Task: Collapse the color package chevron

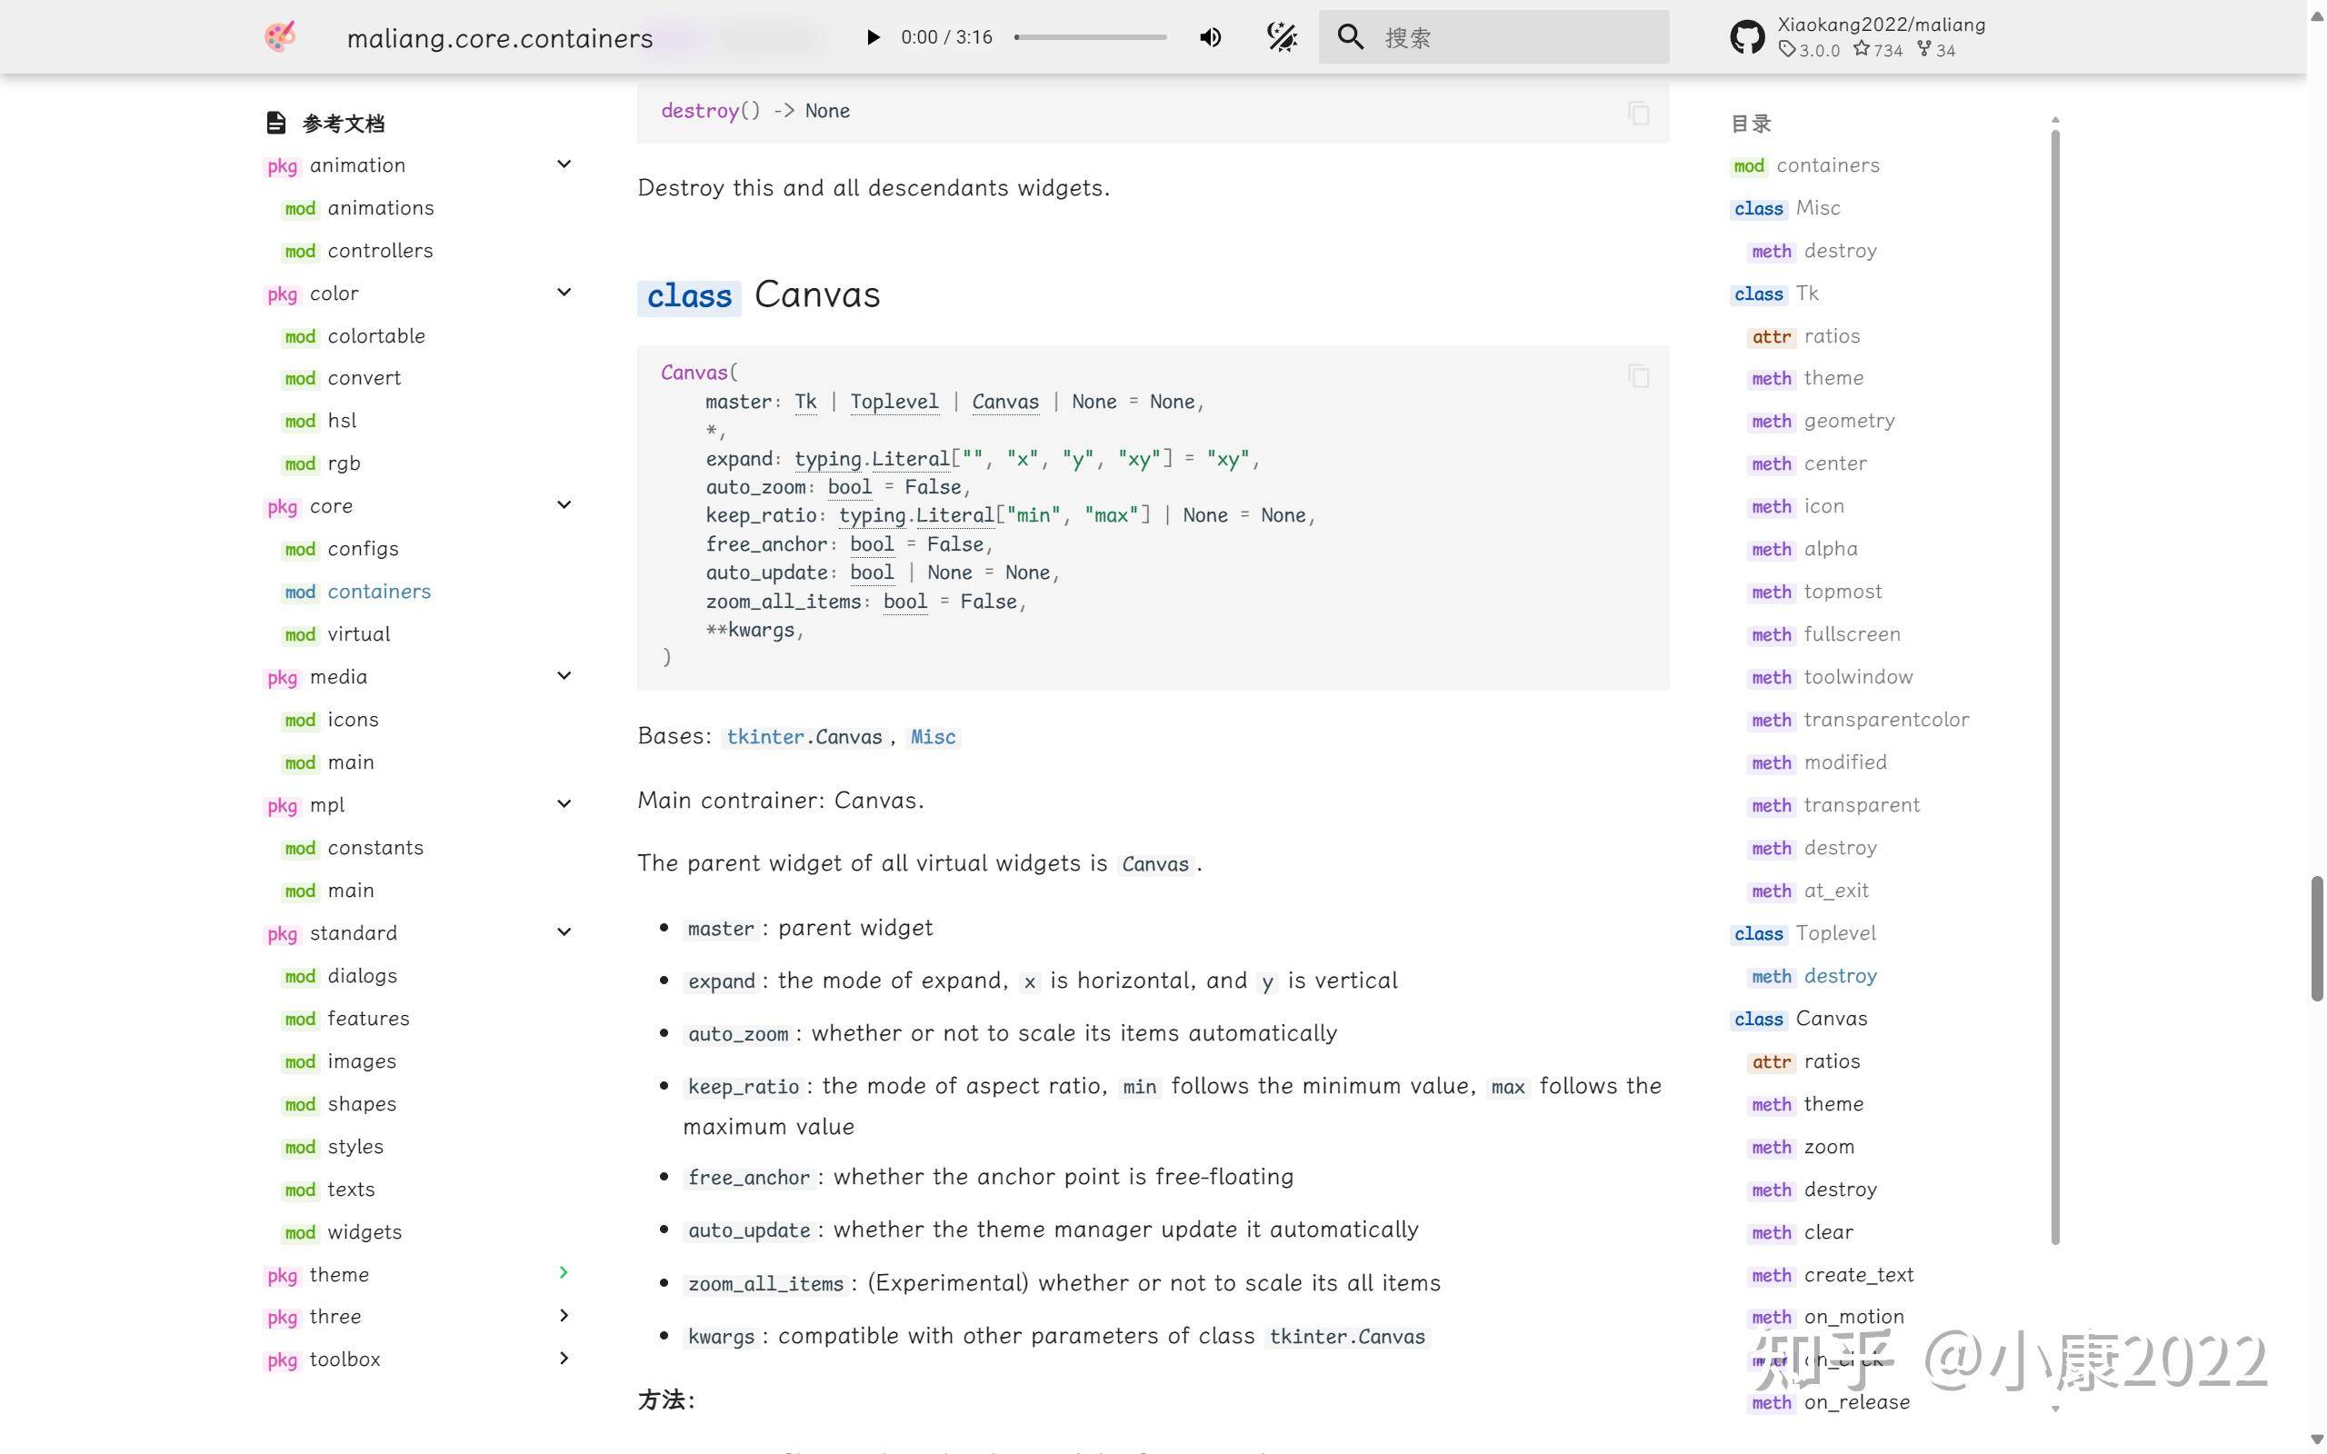Action: 564,293
